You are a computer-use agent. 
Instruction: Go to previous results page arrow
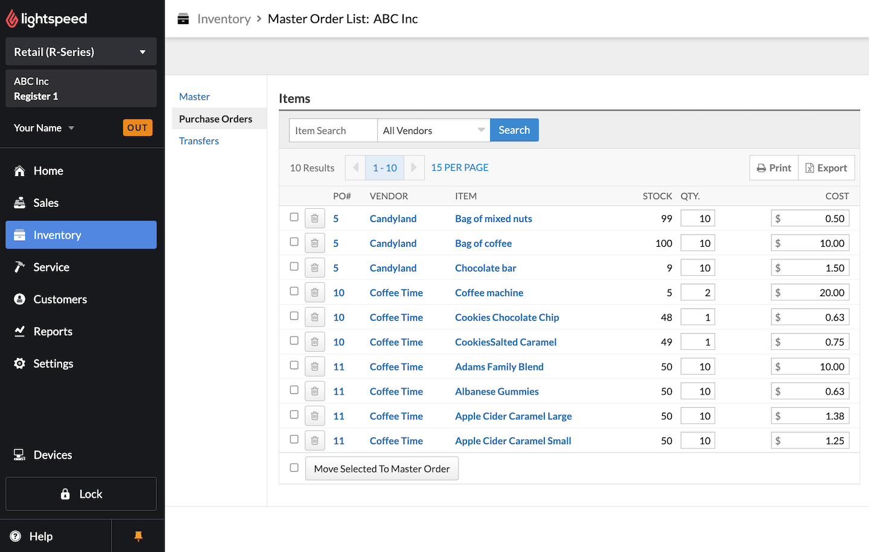coord(355,168)
